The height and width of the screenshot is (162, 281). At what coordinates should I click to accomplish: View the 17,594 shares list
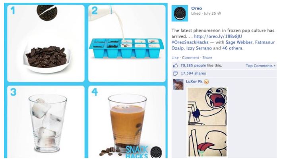194,73
